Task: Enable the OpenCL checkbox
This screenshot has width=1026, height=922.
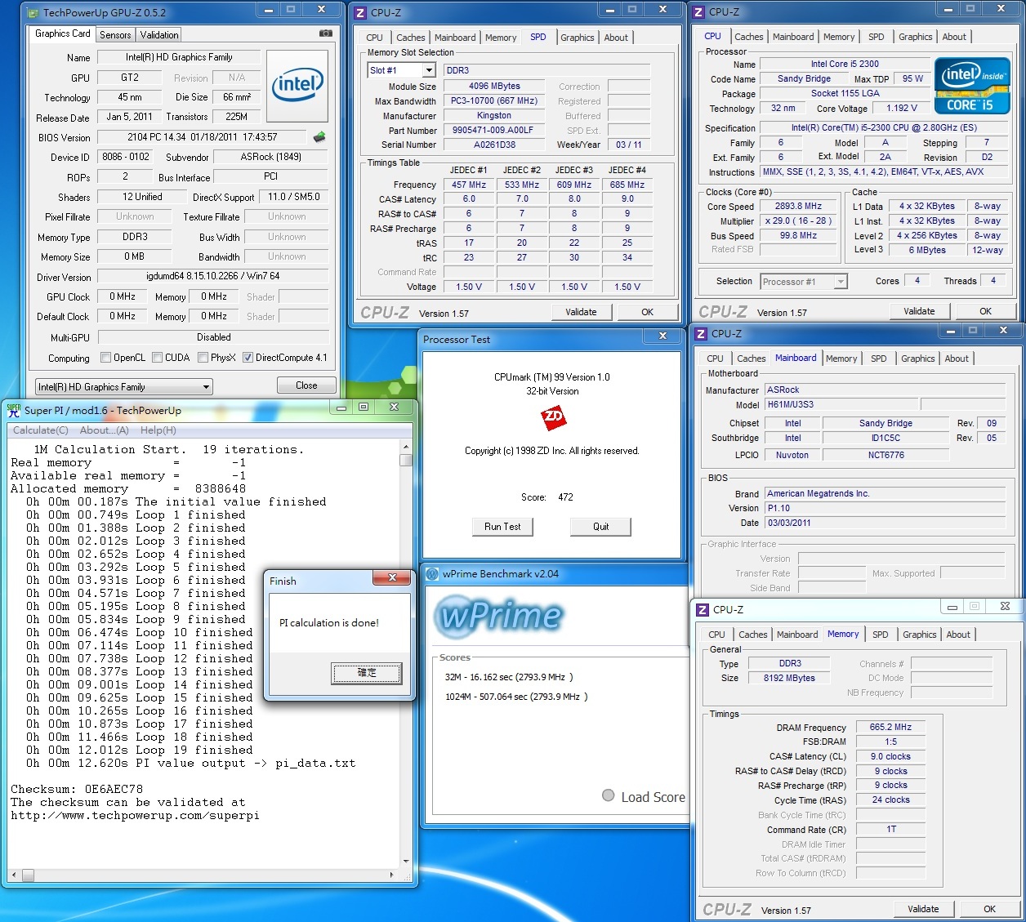Action: coord(105,358)
